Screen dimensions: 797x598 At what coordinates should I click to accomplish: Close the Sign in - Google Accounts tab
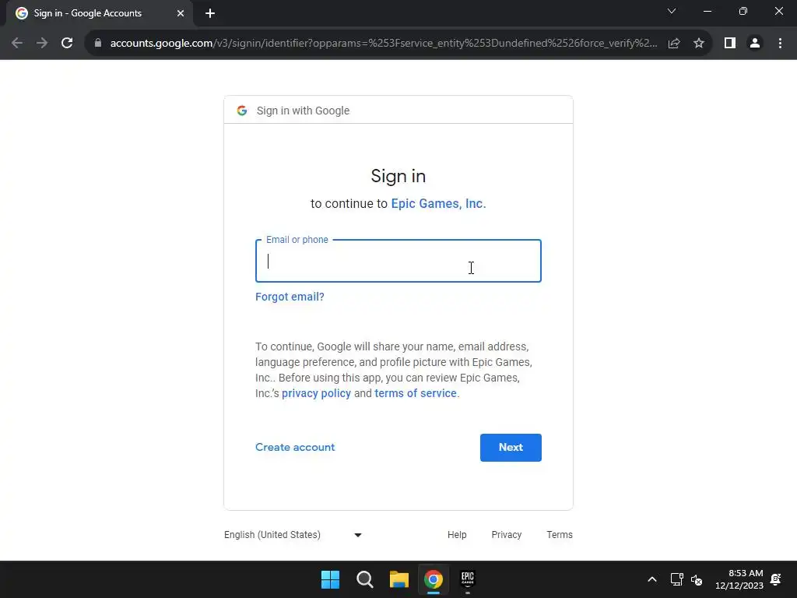(181, 13)
